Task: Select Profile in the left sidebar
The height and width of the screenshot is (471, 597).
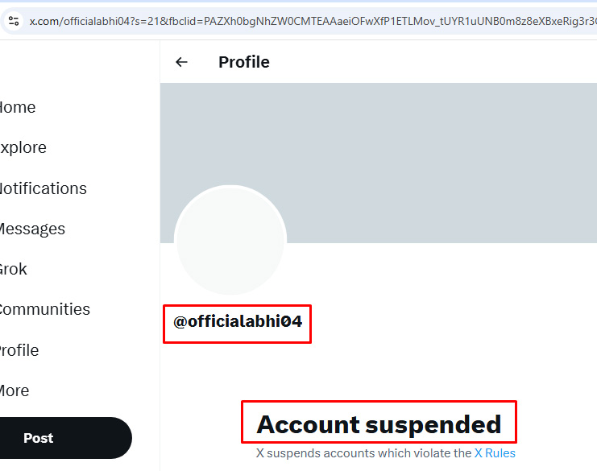Action: [x=19, y=350]
